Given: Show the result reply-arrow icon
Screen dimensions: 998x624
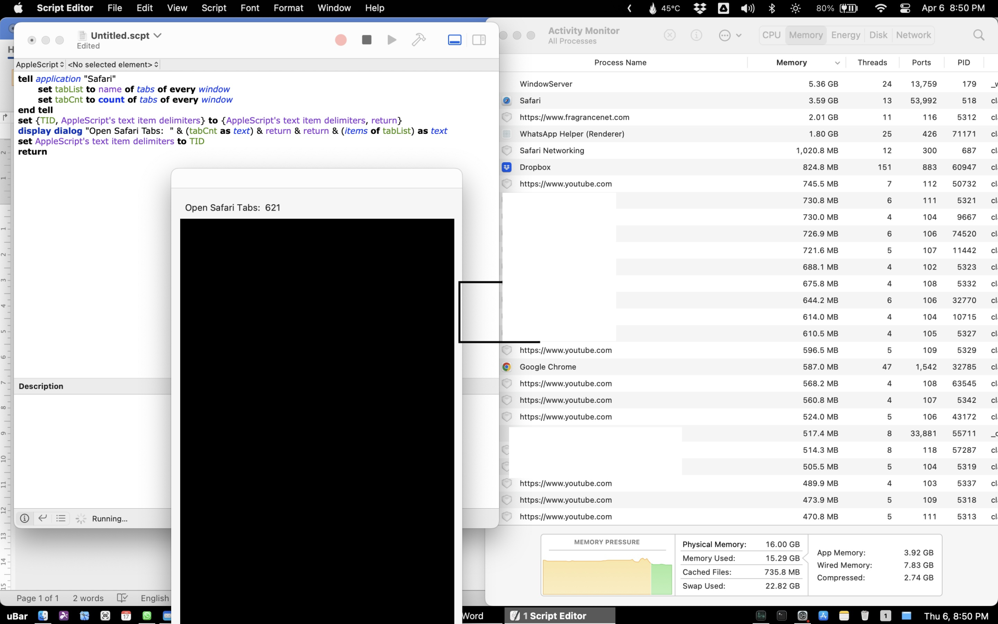Looking at the screenshot, I should point(43,518).
